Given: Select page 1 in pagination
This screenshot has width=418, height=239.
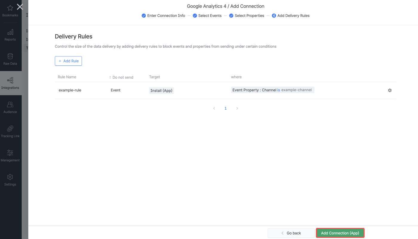Looking at the screenshot, I should coord(225,108).
